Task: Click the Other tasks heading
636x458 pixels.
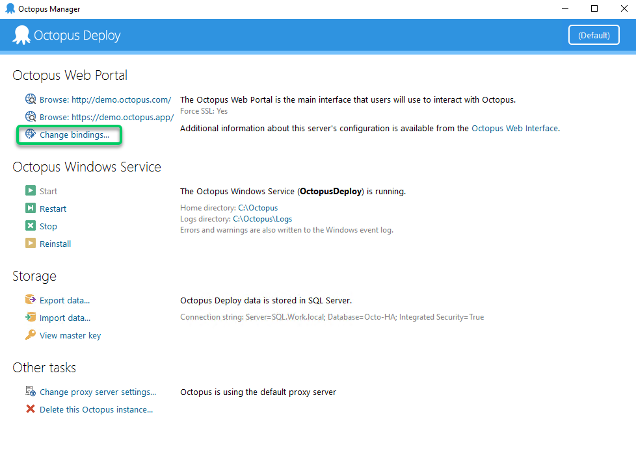Action: pyautogui.click(x=44, y=368)
